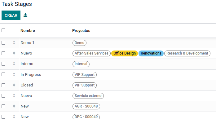Check the Demo 1 row checkbox
The image size is (216, 119).
[x=3, y=43]
